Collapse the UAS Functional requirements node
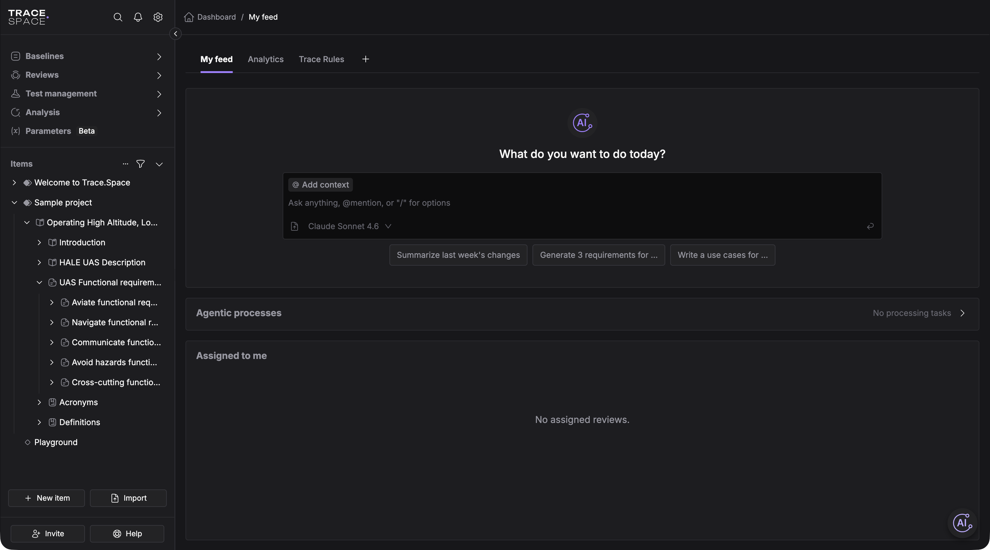The height and width of the screenshot is (550, 990). tap(39, 282)
